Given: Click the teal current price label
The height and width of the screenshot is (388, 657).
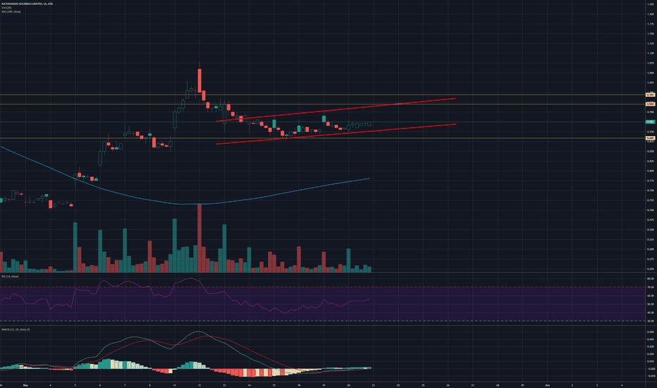Looking at the screenshot, I should coord(650,122).
